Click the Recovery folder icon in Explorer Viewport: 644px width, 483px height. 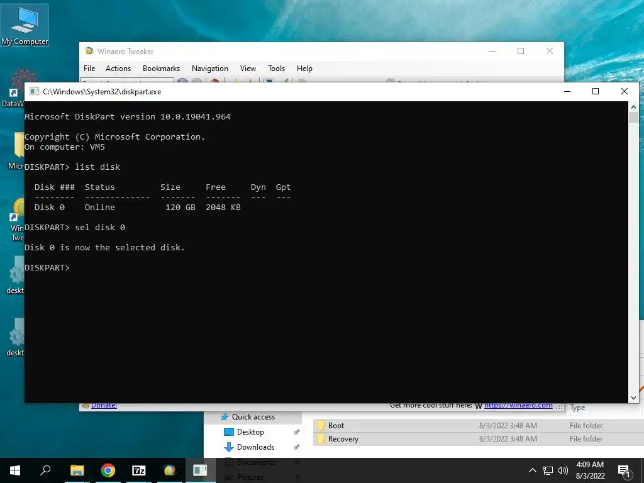(321, 438)
